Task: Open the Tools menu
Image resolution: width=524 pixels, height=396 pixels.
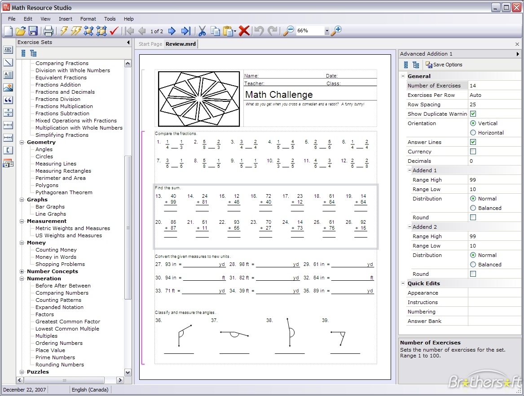Action: 110,19
